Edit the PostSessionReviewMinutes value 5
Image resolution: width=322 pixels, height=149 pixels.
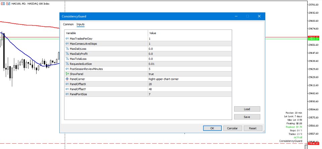pos(190,69)
